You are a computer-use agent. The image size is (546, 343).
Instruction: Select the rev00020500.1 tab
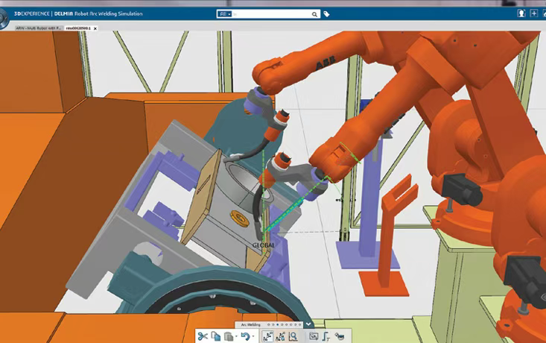click(78, 28)
